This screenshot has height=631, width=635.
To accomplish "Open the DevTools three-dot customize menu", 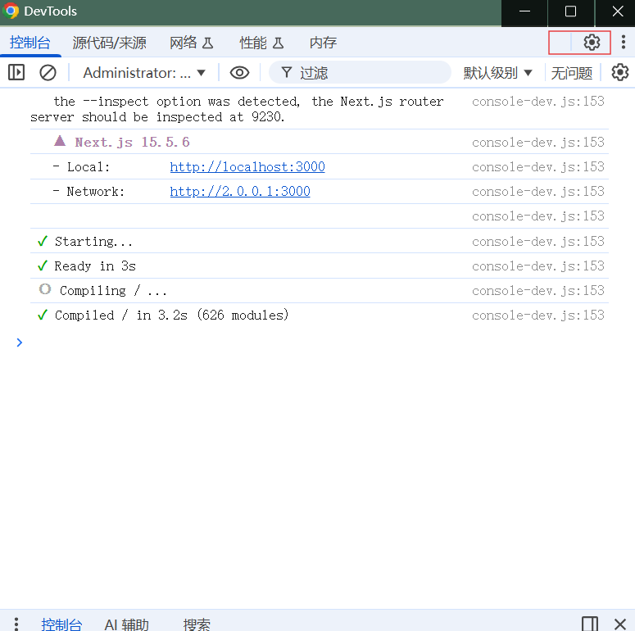I will 623,43.
